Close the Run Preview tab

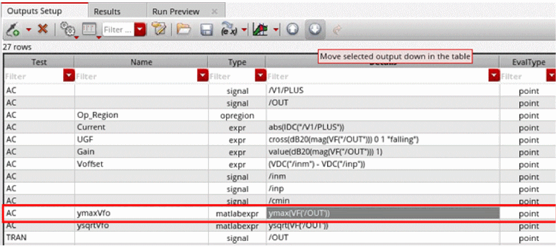[x=214, y=12]
